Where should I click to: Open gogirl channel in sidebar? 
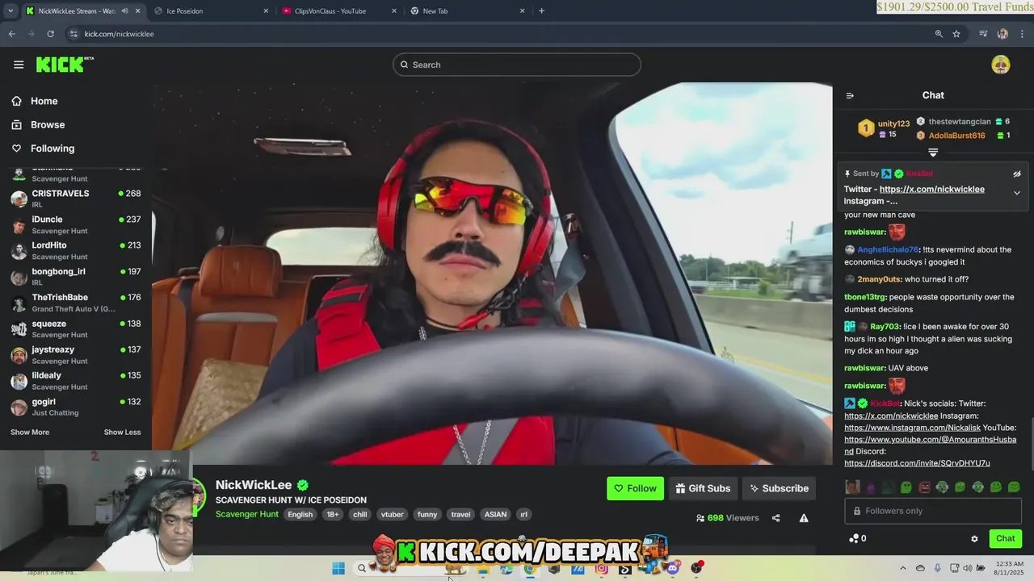[x=75, y=407]
